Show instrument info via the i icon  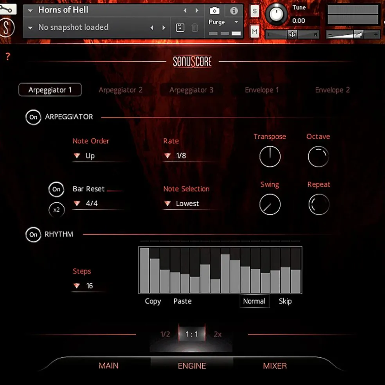click(x=234, y=11)
